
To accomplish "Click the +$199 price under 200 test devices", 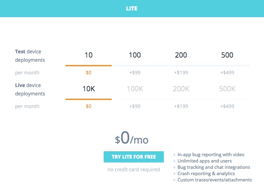I will [181, 73].
